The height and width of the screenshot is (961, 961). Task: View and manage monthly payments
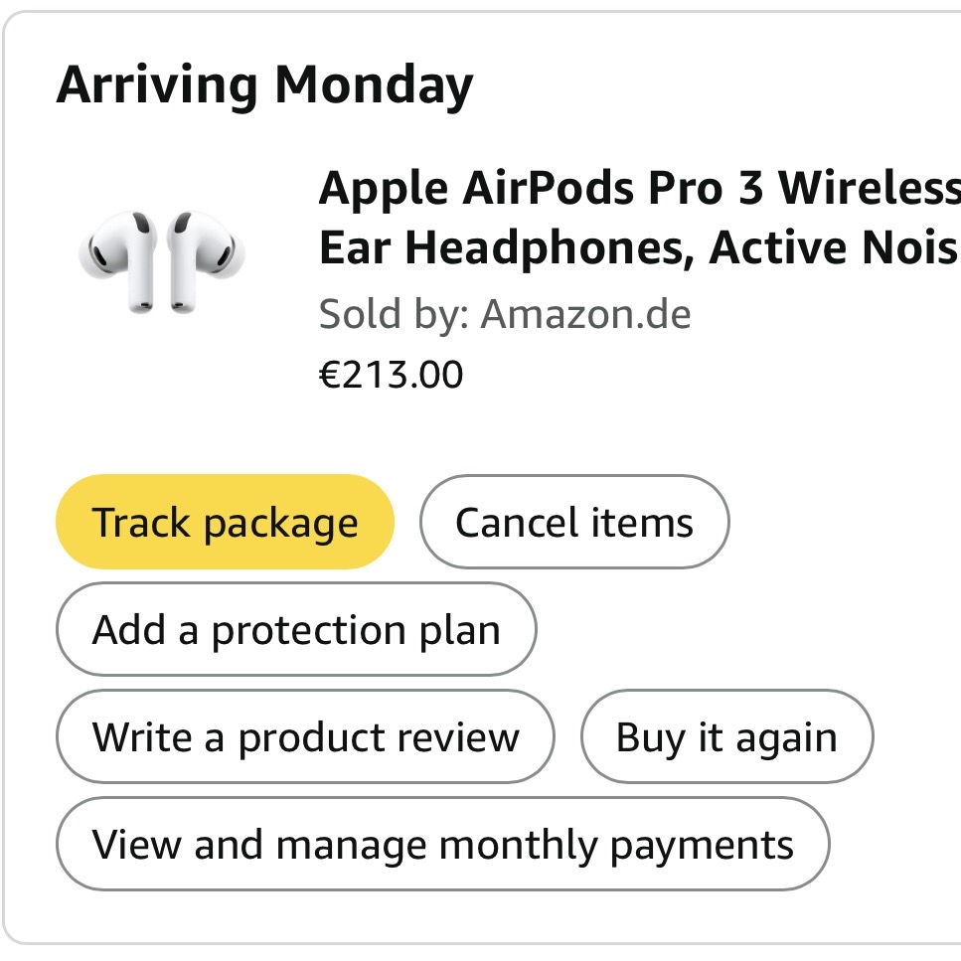pos(442,845)
